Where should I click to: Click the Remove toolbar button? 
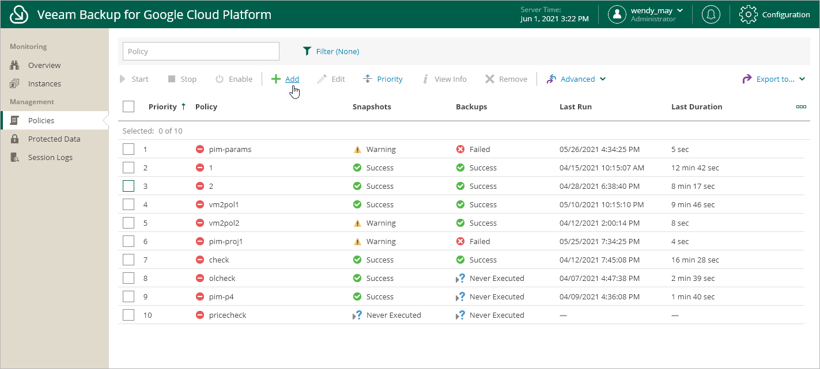pos(506,79)
